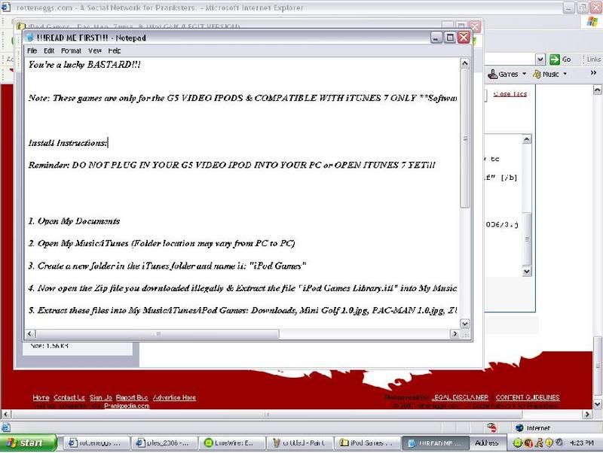
Task: Click the line '2. Open My Music/iTunes'
Action: pos(161,243)
